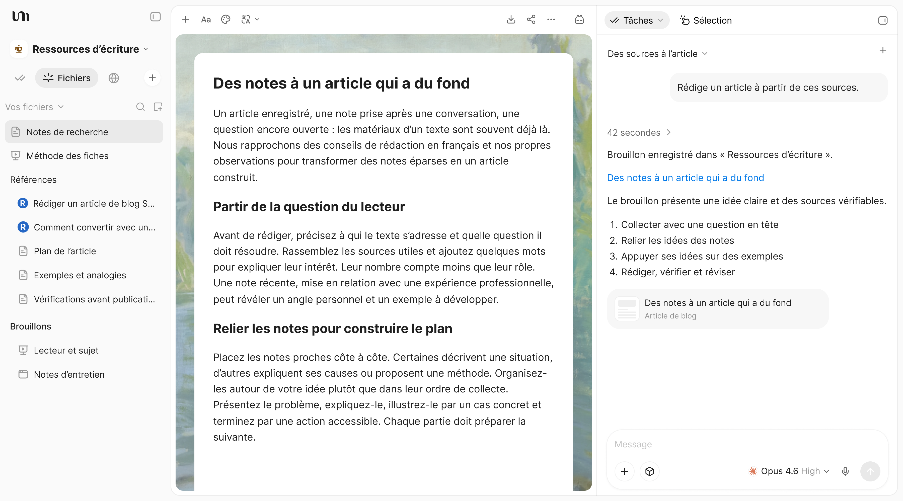
Task: Click the plus icon in editor toolbar
Action: [x=185, y=20]
